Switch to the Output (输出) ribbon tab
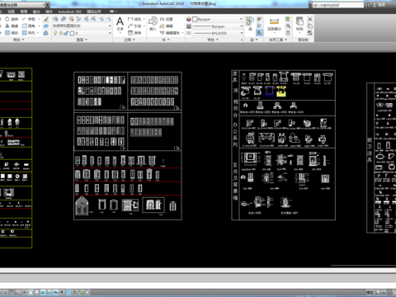The width and height of the screenshot is (396, 297). [x=36, y=12]
